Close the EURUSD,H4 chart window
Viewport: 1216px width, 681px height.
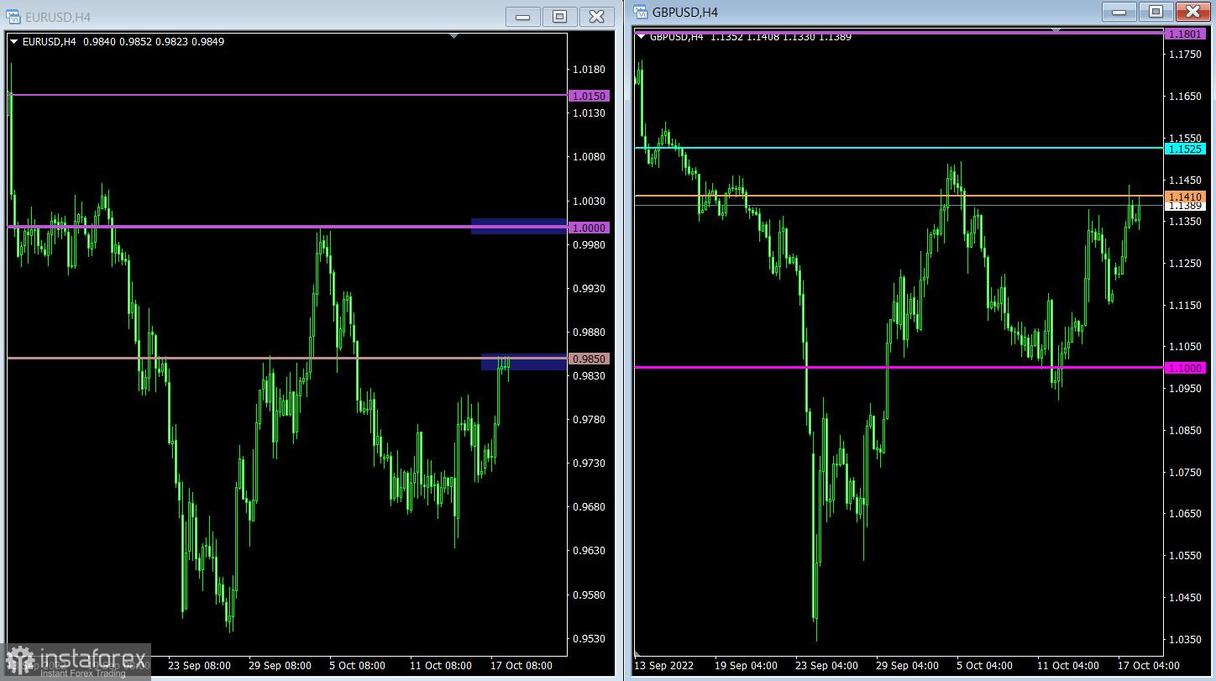596,17
